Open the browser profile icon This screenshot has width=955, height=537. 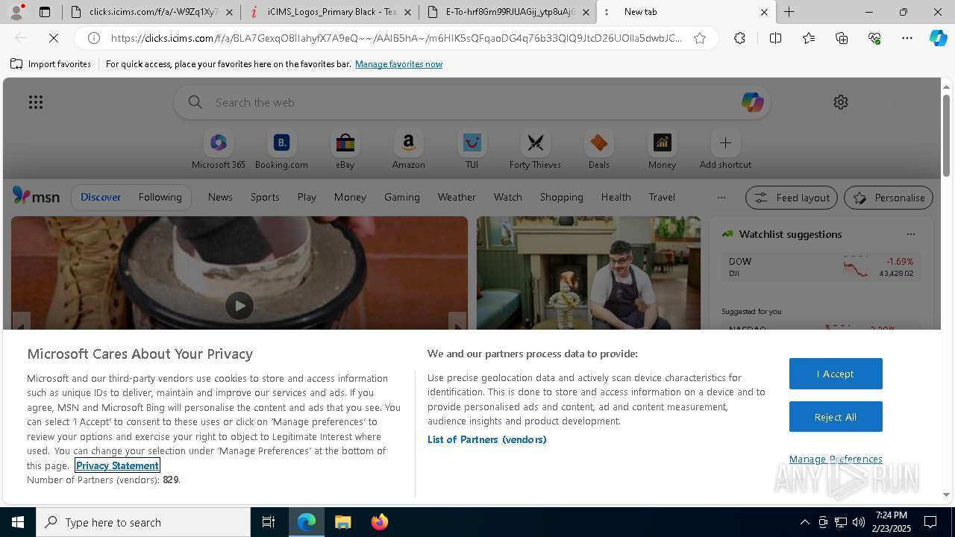tap(16, 12)
